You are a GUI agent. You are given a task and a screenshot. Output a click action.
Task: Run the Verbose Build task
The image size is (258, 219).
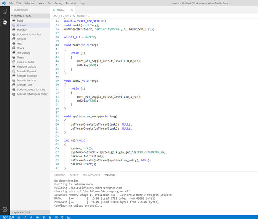coord(30,62)
